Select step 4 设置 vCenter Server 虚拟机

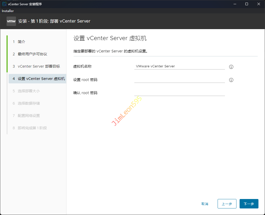click(41, 79)
